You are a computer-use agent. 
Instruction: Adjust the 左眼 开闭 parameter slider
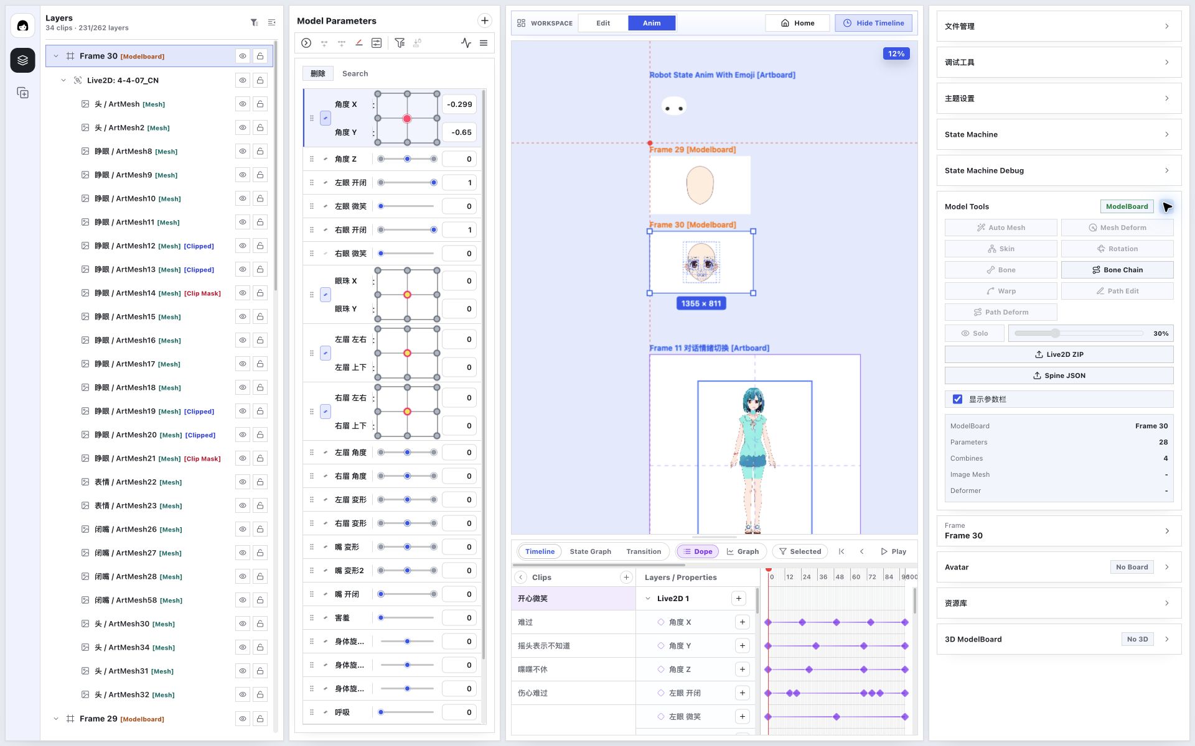pos(407,183)
